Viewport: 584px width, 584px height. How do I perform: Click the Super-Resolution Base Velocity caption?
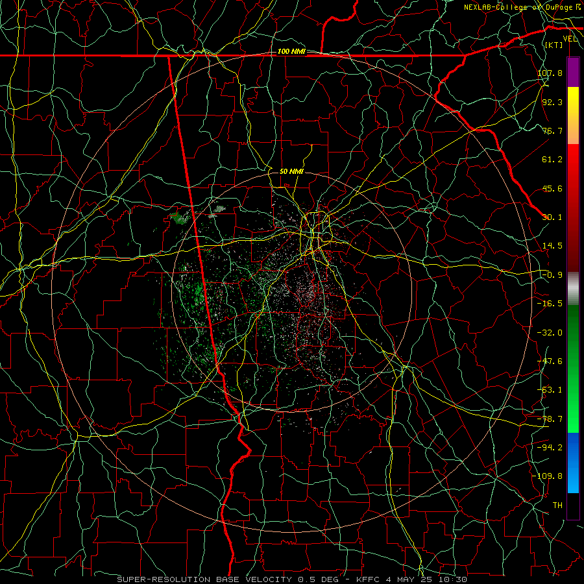[x=292, y=579]
